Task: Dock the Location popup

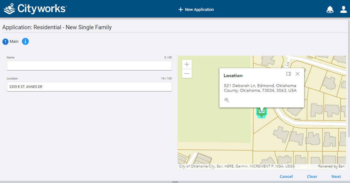Action: 288,74
